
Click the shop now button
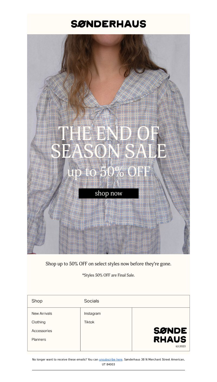pos(108,193)
